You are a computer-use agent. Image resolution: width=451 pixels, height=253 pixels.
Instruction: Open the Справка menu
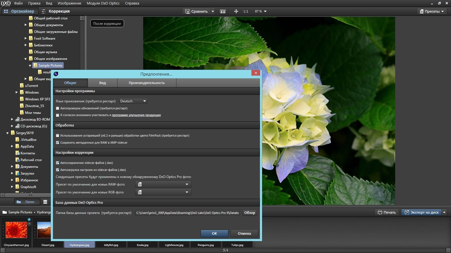pos(132,3)
